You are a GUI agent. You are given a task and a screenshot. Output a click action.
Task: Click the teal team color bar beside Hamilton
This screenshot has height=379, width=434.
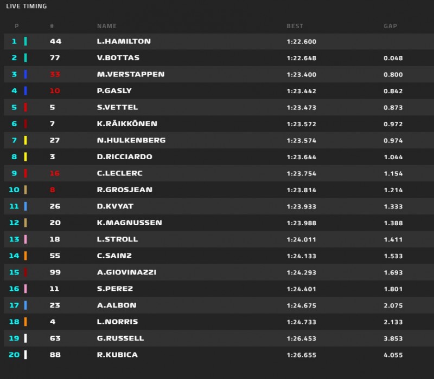click(25, 41)
